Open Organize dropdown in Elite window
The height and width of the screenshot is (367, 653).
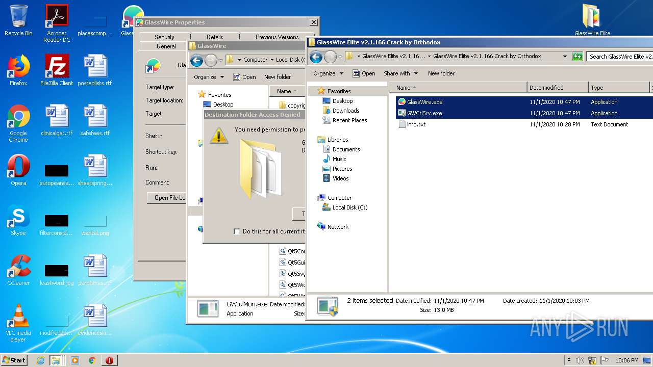[x=328, y=73]
